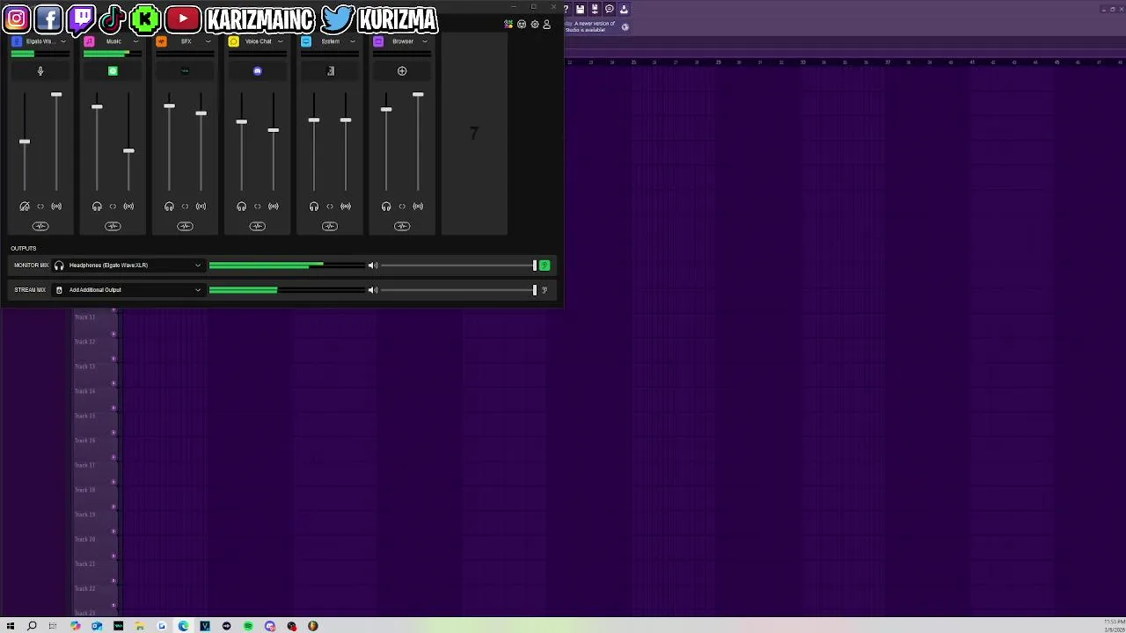Click the orange SFX channel icon
Image resolution: width=1126 pixels, height=633 pixels.
pos(161,41)
